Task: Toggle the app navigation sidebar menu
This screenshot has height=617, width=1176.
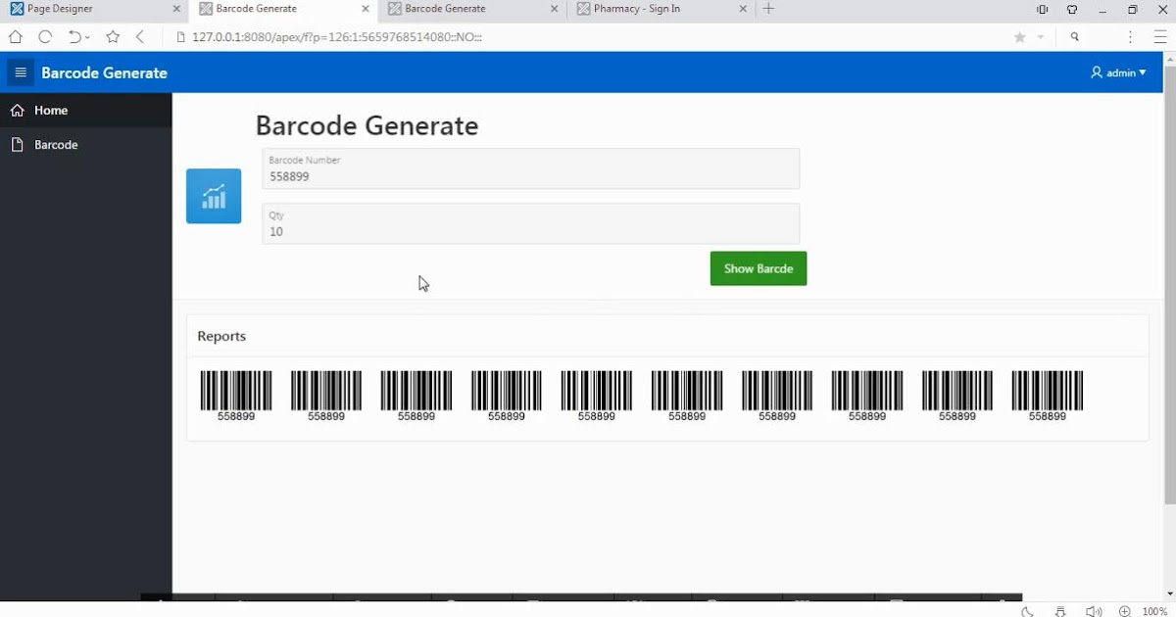Action: point(20,71)
